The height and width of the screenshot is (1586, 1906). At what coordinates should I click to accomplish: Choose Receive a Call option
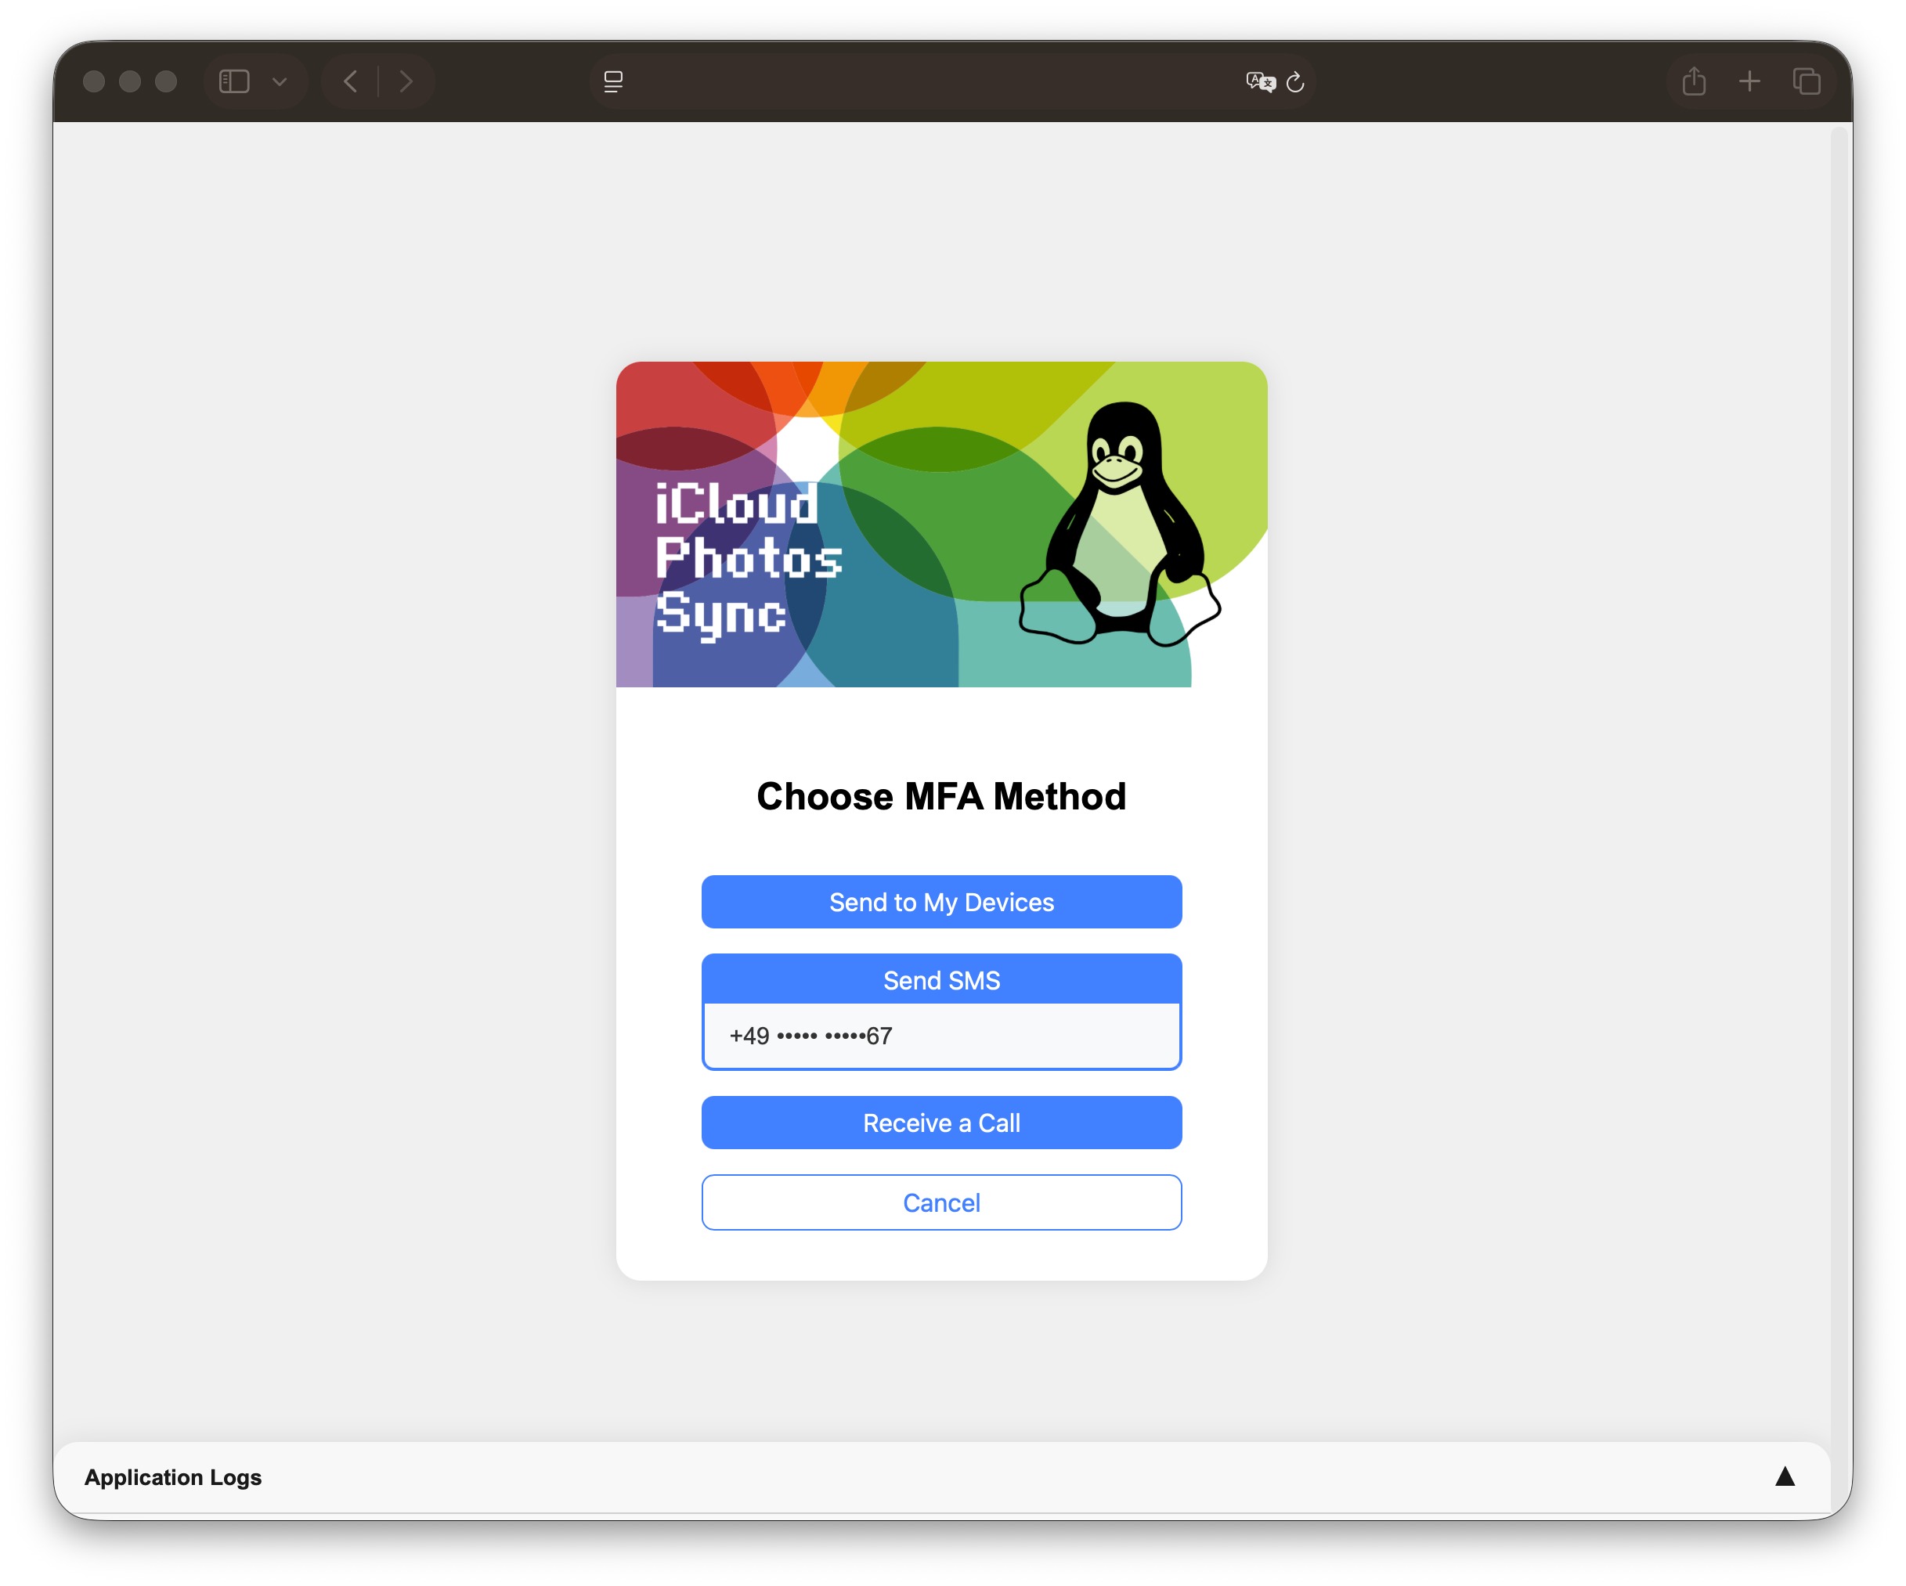[x=941, y=1123]
